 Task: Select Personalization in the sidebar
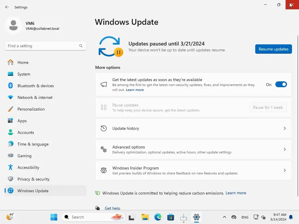pos(45,109)
